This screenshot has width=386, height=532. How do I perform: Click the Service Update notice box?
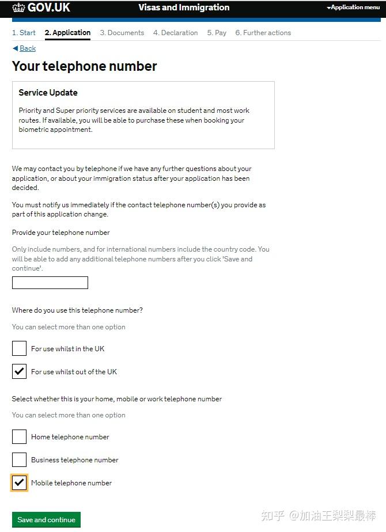143,115
